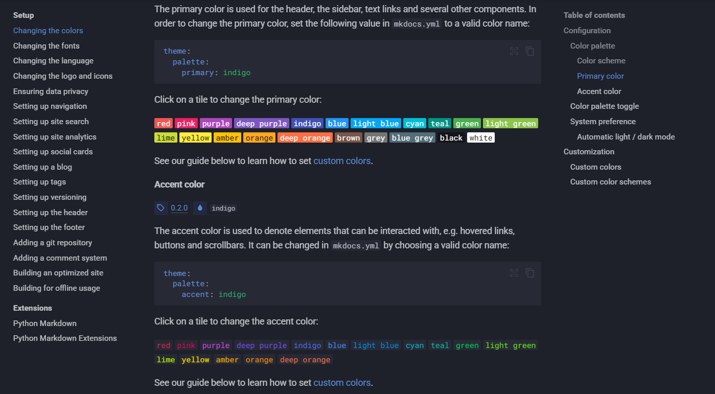Open the Changing the fonts page
Screen dimensions: 715x394
(47, 46)
